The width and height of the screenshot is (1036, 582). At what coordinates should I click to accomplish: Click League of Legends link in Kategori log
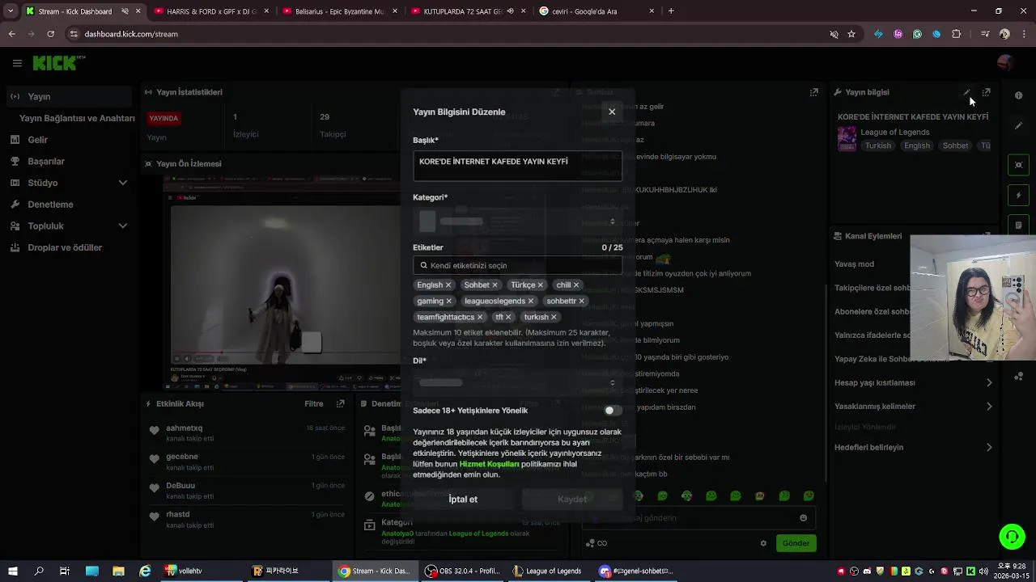(478, 533)
